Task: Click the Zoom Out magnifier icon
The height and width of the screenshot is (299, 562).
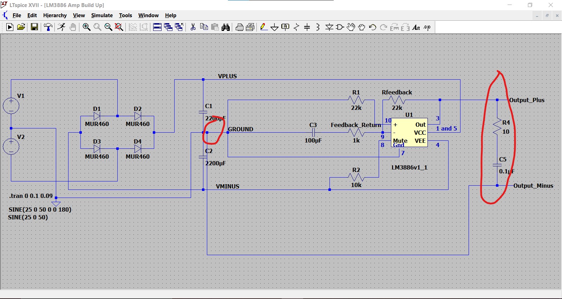Action: (x=108, y=27)
